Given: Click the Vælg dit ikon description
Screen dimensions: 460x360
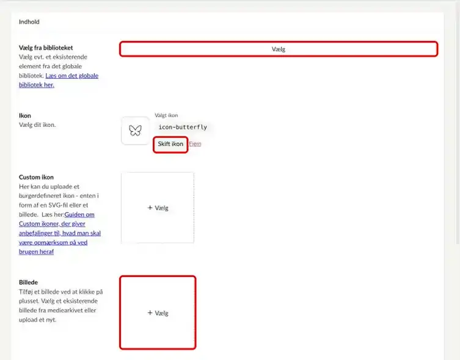Looking at the screenshot, I should tap(37, 125).
